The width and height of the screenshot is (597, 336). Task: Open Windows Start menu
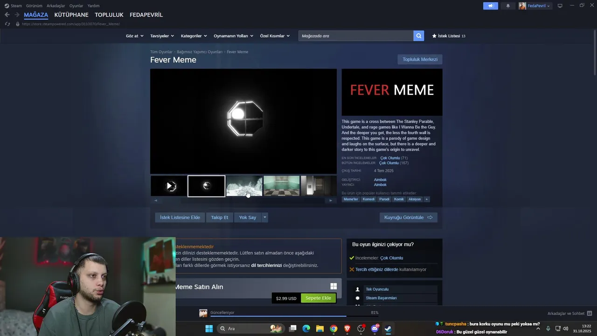(209, 329)
